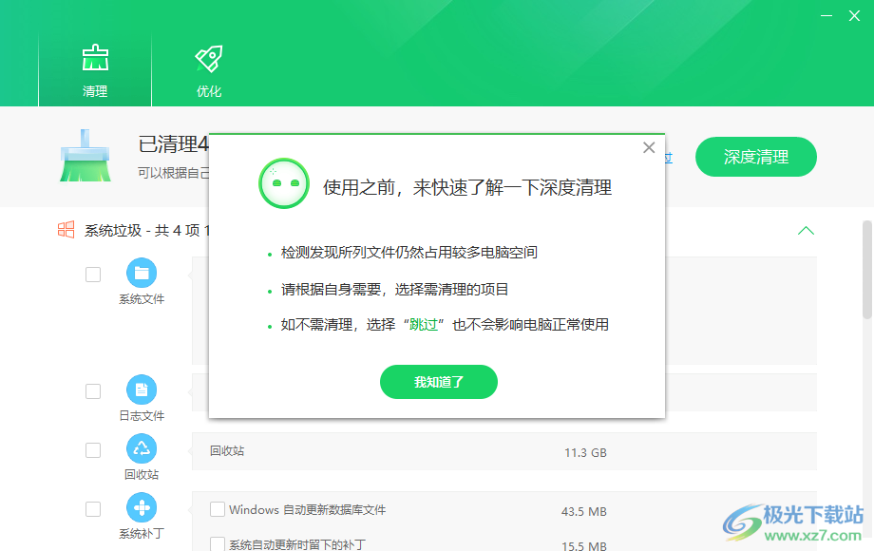Close the deep-clean intro popup

[x=649, y=147]
